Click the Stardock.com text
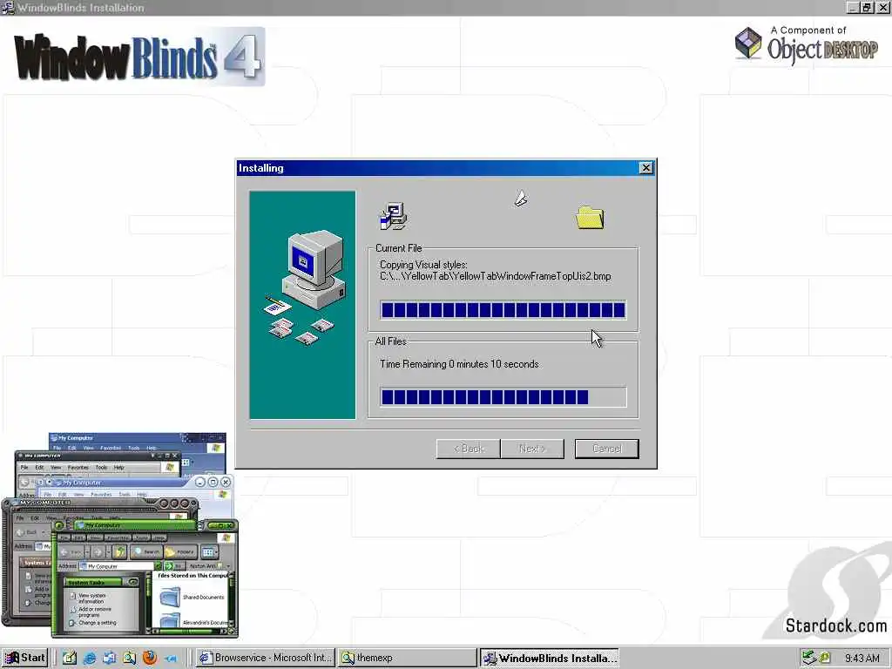892x669 pixels. click(x=835, y=625)
